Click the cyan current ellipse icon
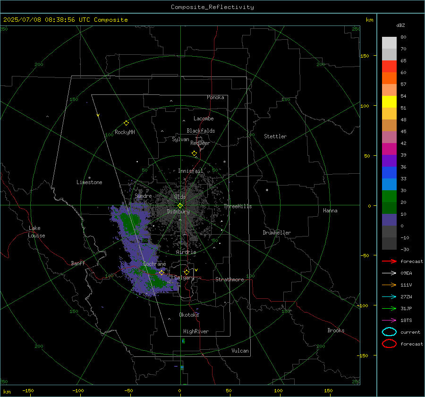The height and width of the screenshot is (397, 425). pyautogui.click(x=389, y=332)
